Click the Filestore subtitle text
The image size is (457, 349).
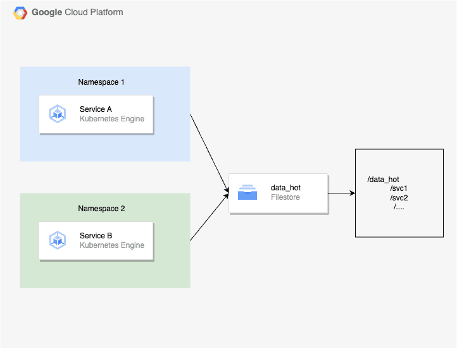point(285,197)
